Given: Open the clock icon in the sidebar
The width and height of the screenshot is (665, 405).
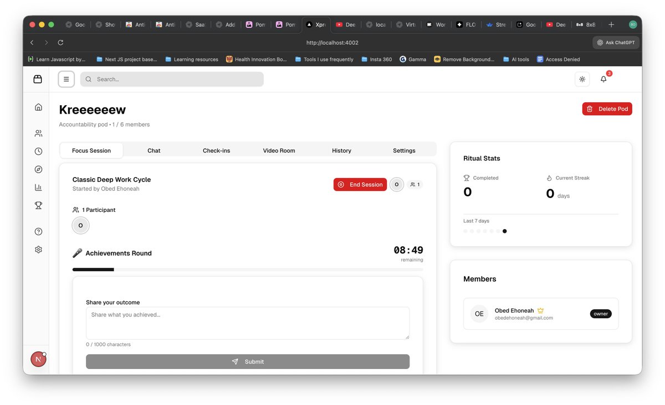Looking at the screenshot, I should [38, 151].
